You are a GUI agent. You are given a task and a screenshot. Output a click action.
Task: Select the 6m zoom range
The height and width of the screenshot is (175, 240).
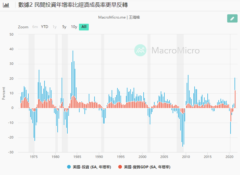click(35, 27)
